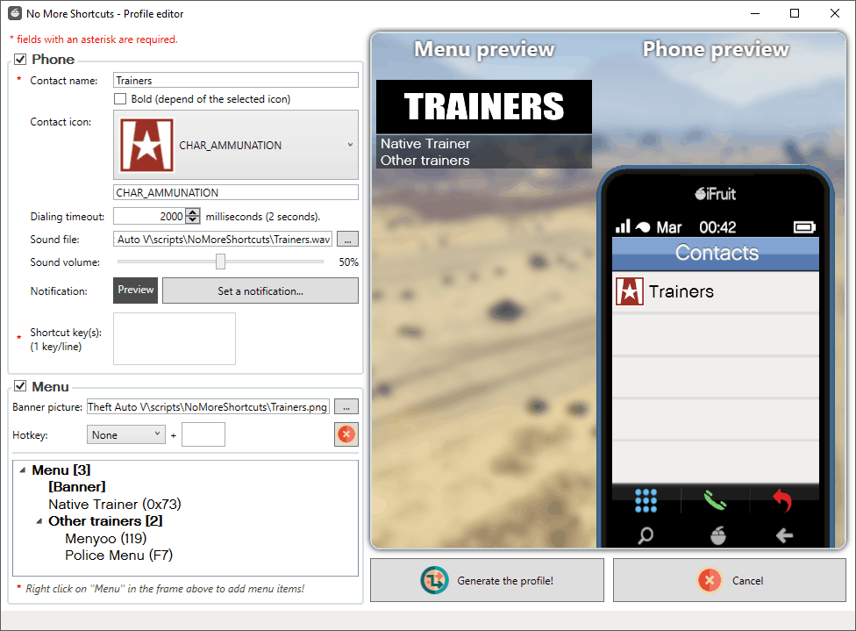
Task: Uncheck the Menu section checkbox
Action: pos(20,386)
